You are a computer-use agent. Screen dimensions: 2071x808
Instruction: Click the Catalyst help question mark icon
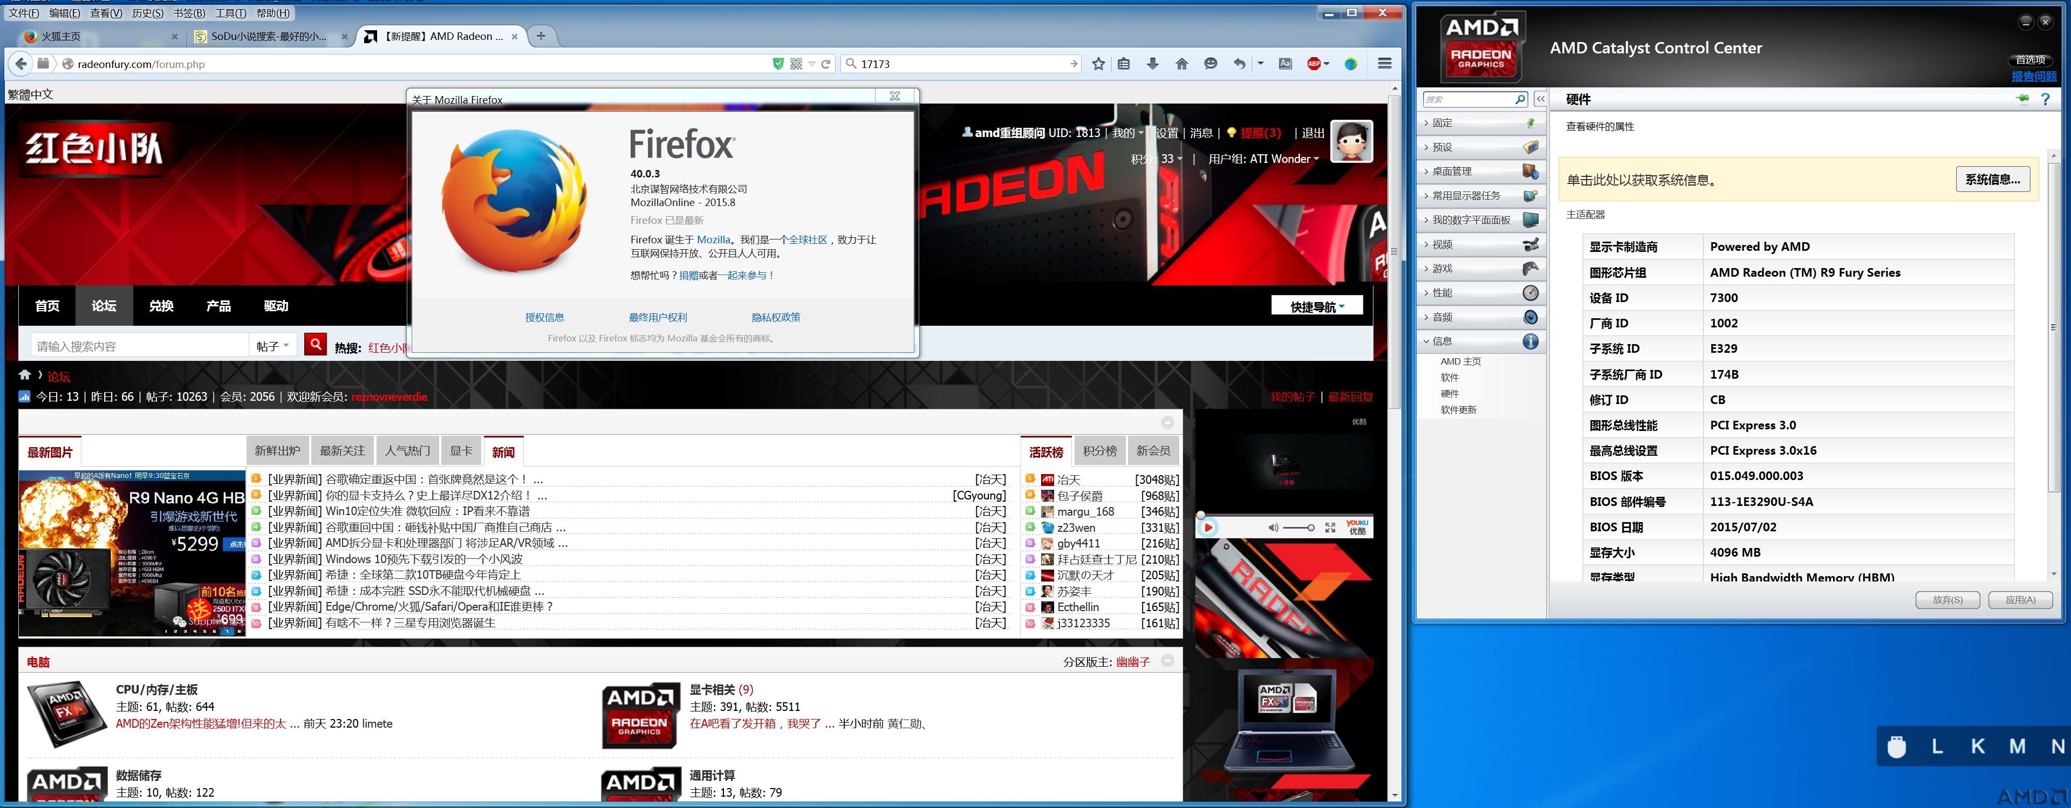pos(2045,99)
